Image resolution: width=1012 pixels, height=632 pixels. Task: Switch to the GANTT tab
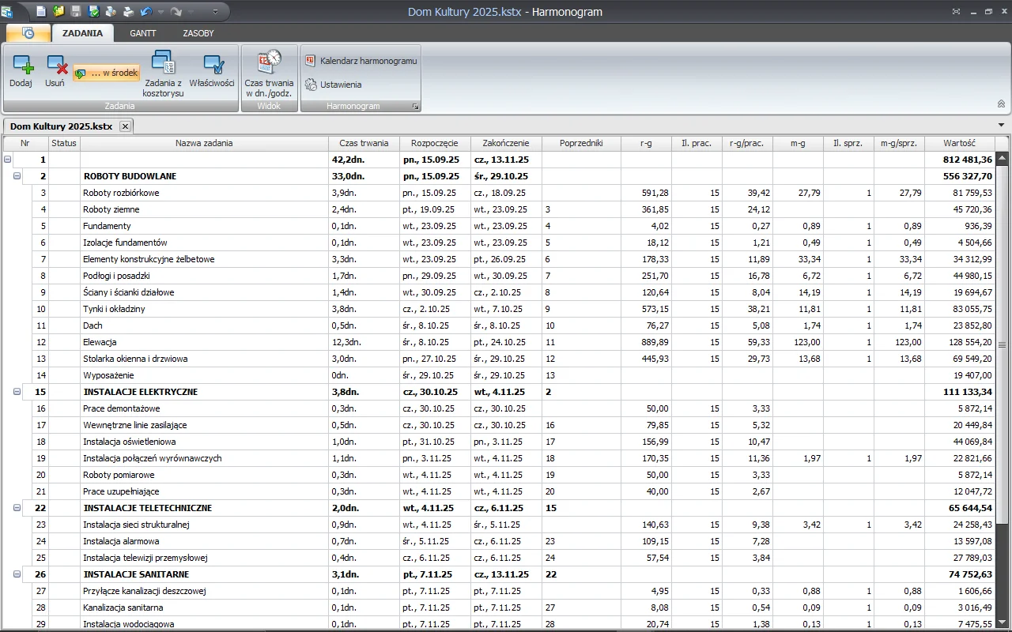143,33
